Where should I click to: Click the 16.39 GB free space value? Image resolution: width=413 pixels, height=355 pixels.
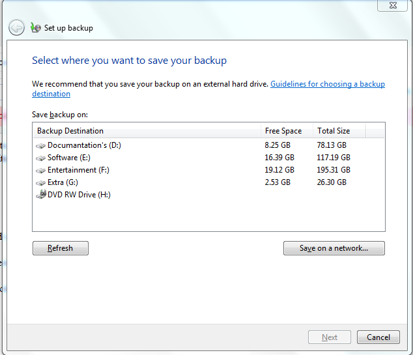point(279,158)
